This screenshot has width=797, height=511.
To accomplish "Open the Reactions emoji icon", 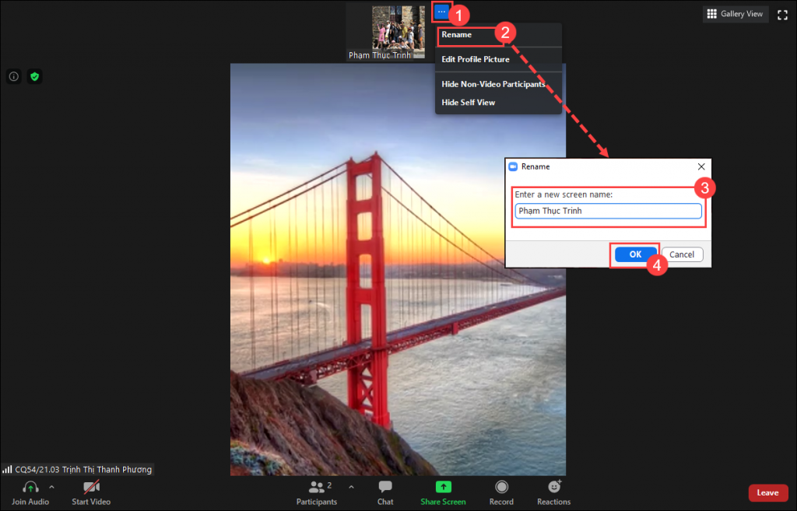I will [x=554, y=487].
